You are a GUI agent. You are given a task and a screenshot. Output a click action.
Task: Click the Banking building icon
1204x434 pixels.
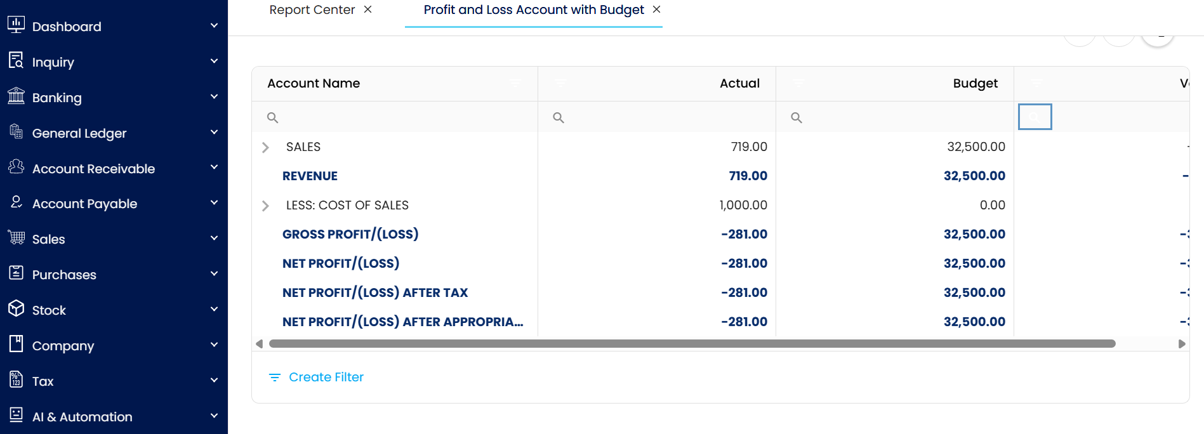tap(16, 96)
